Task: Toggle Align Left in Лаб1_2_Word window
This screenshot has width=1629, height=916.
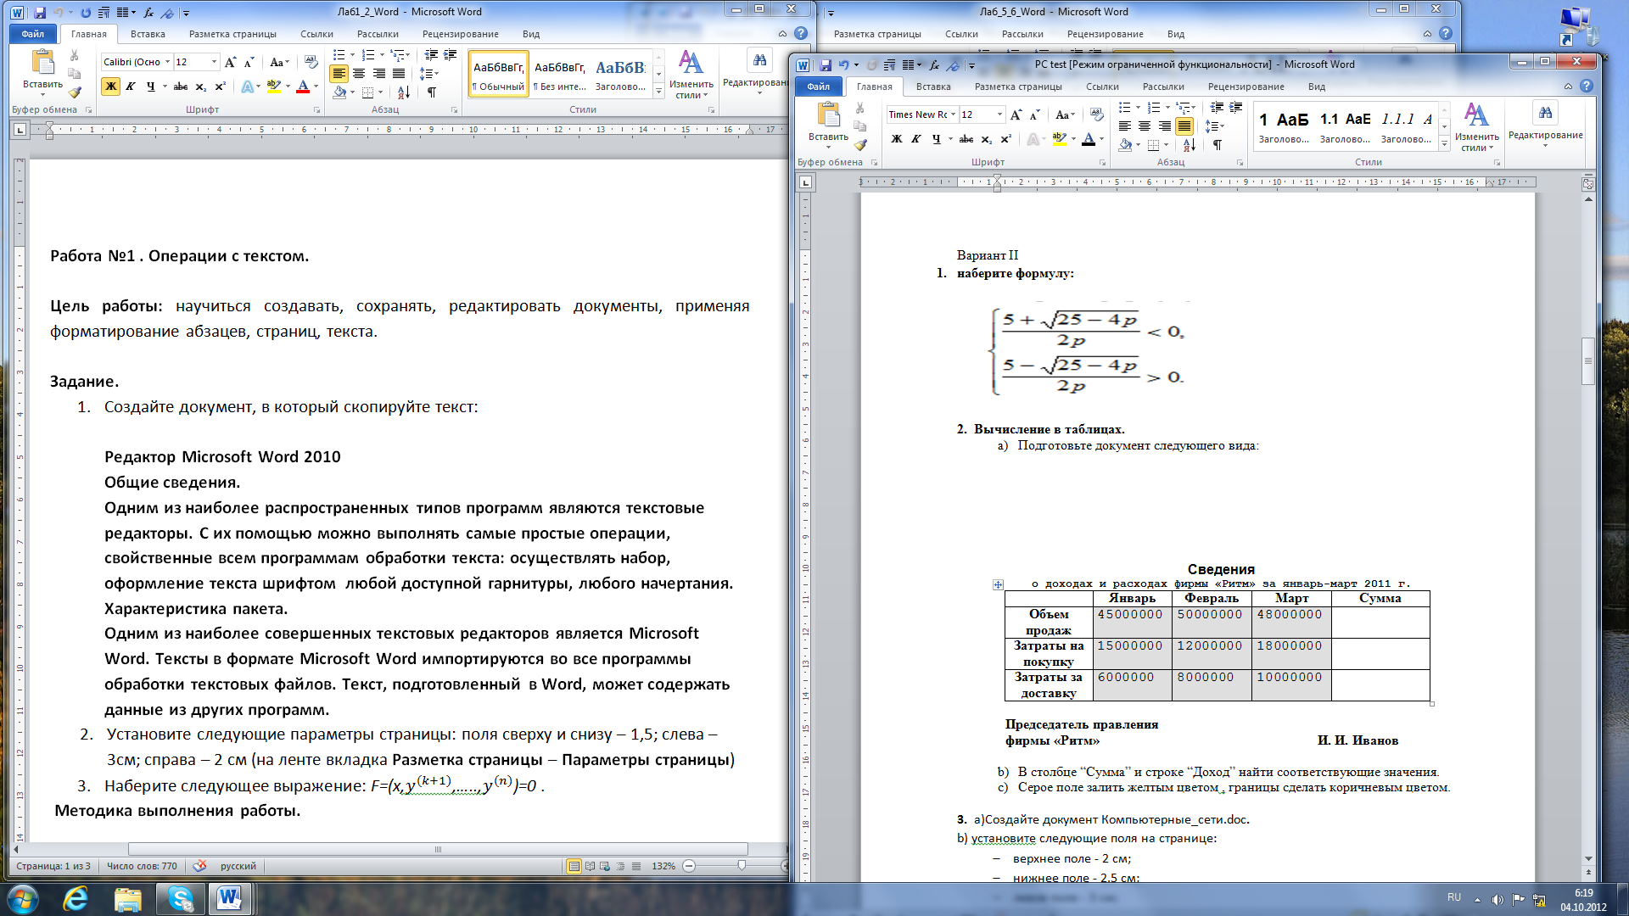Action: [x=339, y=74]
